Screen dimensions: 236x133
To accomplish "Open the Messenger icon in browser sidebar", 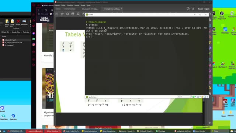I will point(34,33).
